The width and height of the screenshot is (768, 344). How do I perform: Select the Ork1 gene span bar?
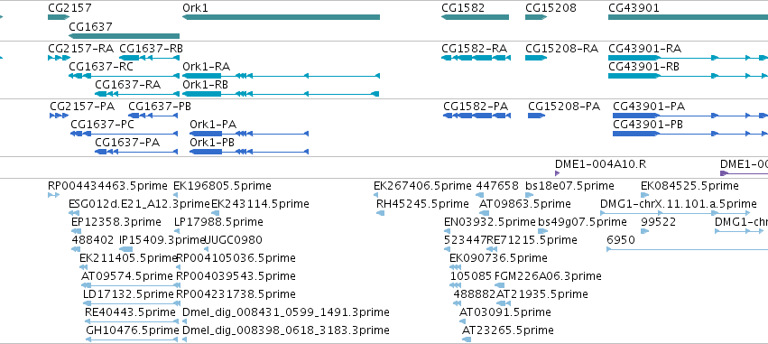click(x=282, y=17)
